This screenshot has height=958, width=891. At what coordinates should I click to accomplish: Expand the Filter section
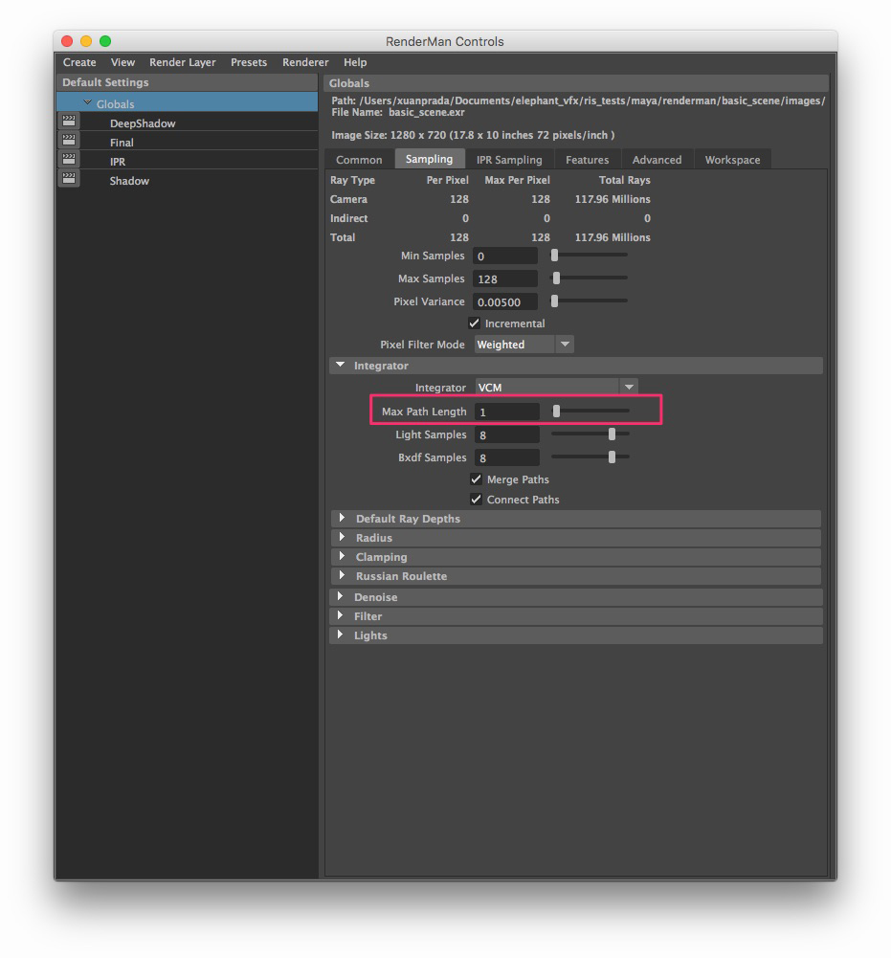click(341, 615)
